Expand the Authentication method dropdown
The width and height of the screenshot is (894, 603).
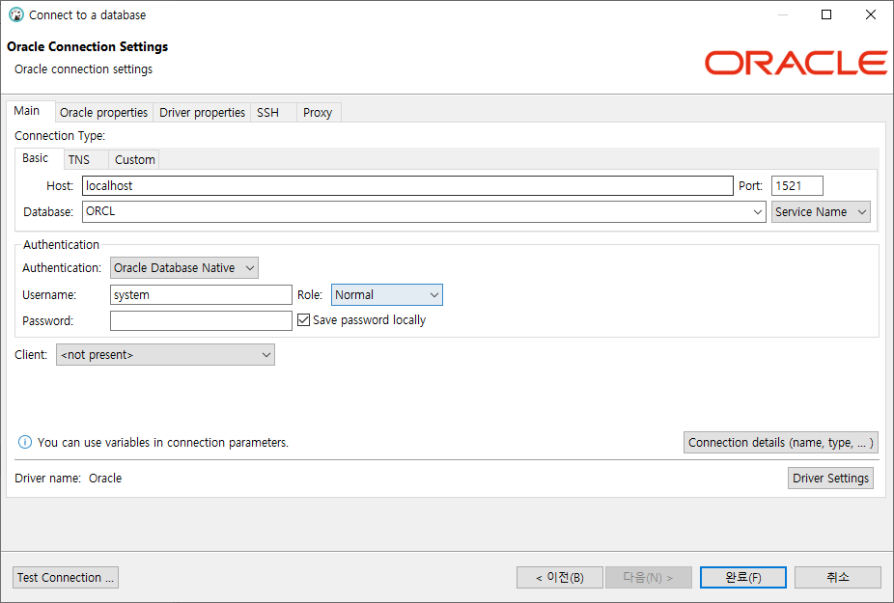183,268
